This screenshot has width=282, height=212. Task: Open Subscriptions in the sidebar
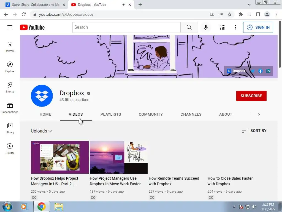(10, 108)
